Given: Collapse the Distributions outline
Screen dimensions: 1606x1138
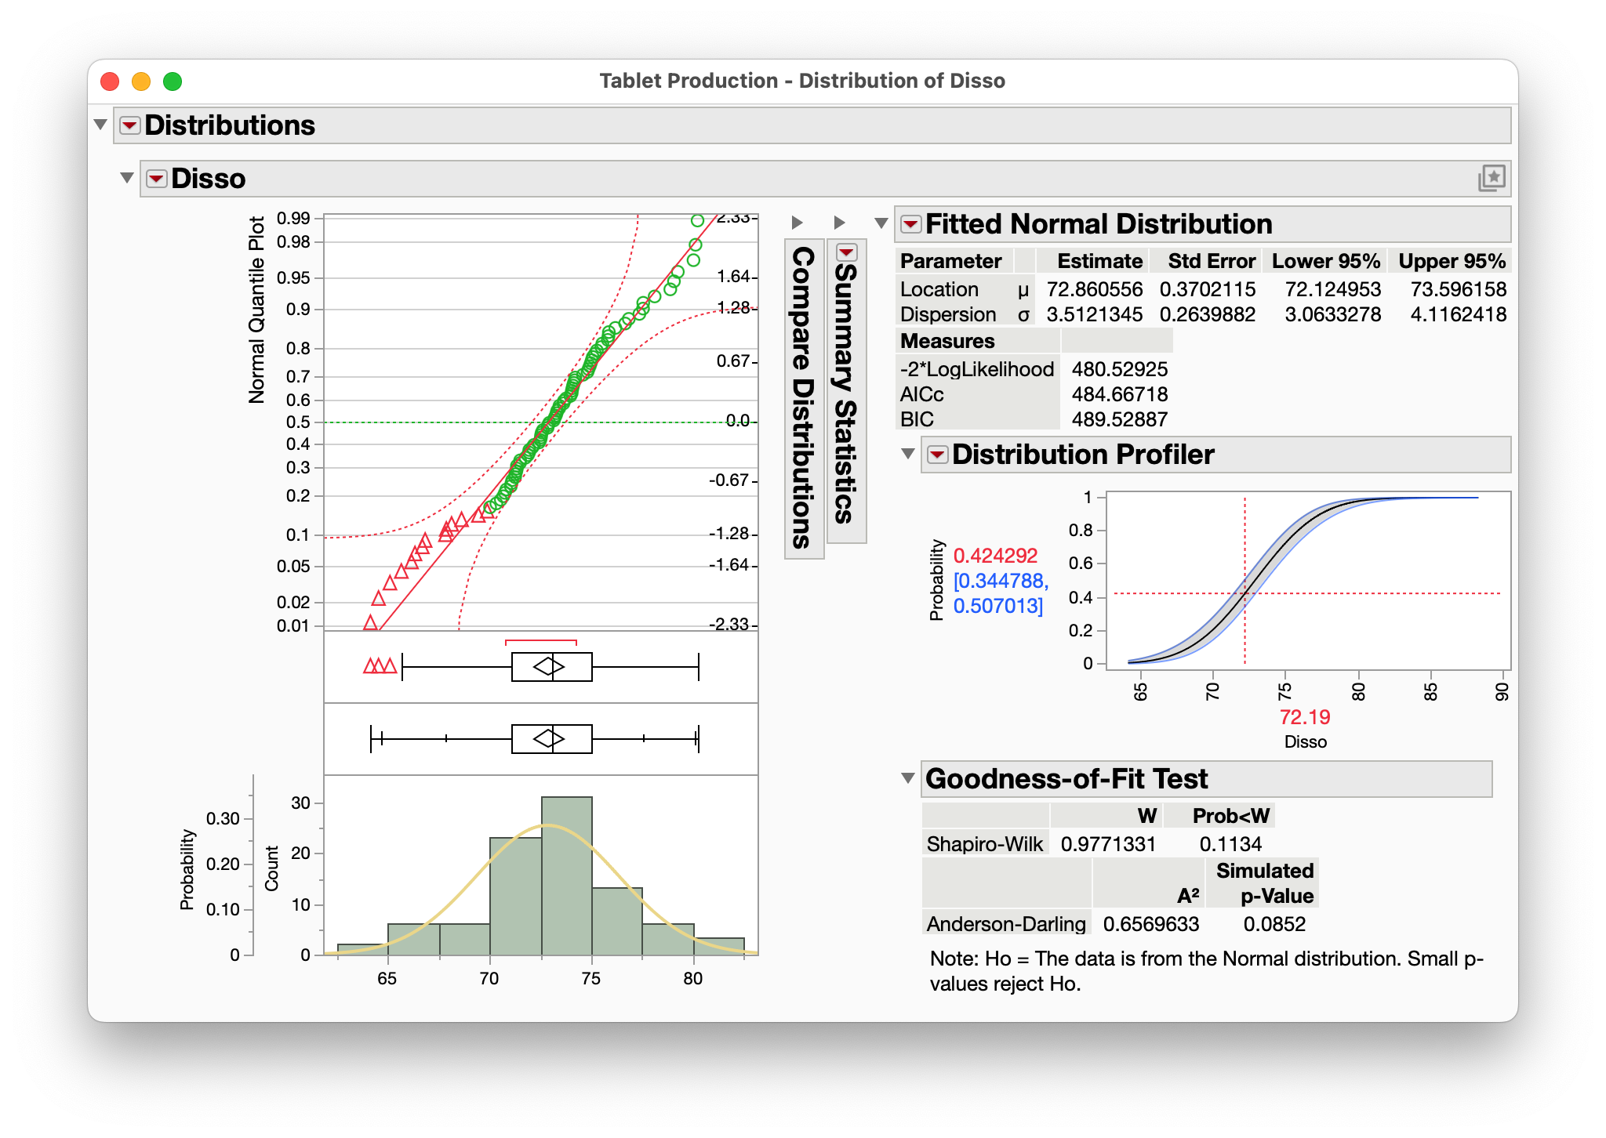Looking at the screenshot, I should [x=100, y=125].
